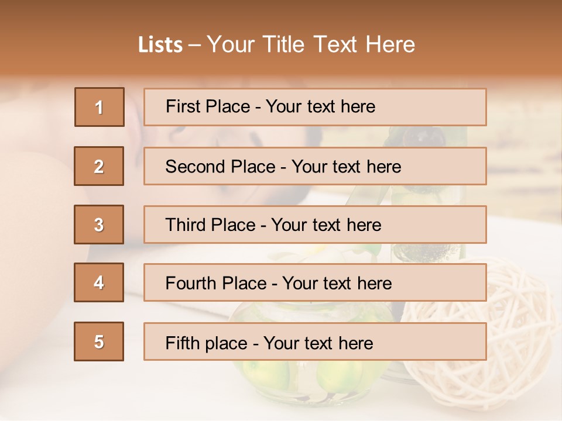Image resolution: width=562 pixels, height=421 pixels.
Task: Click the empty right end of the First Place bar
Action: point(451,107)
